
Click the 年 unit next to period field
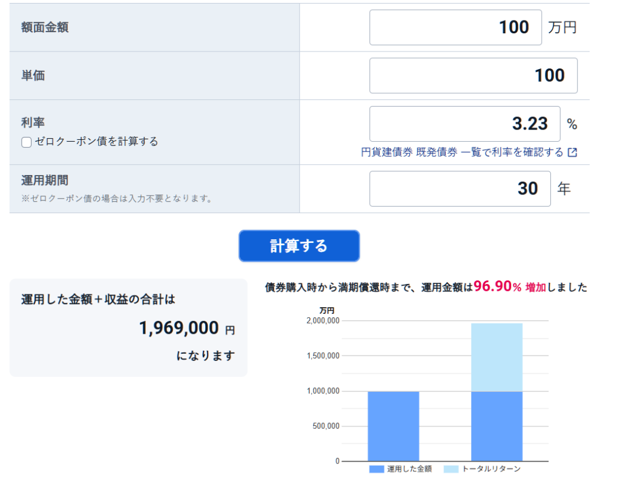(564, 189)
